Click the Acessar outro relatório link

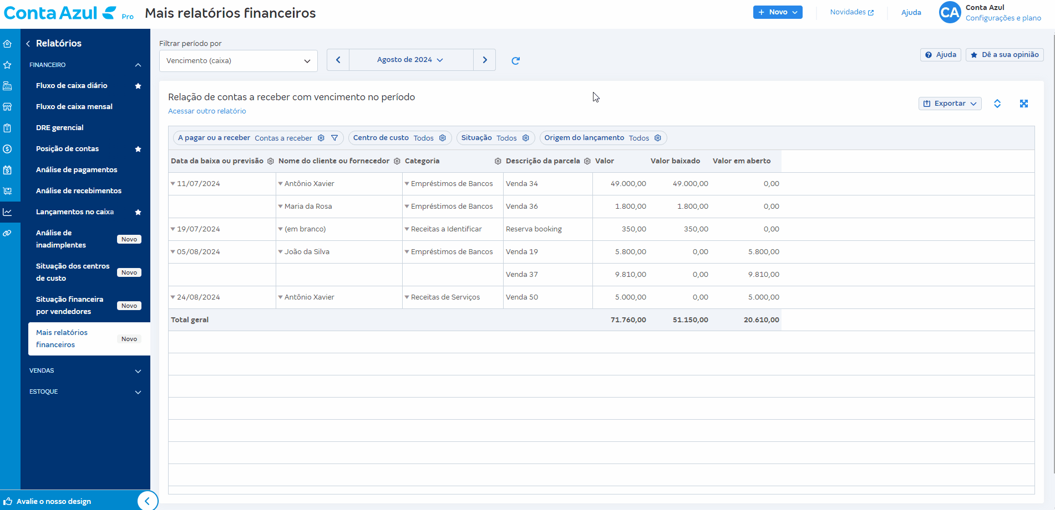pyautogui.click(x=207, y=111)
